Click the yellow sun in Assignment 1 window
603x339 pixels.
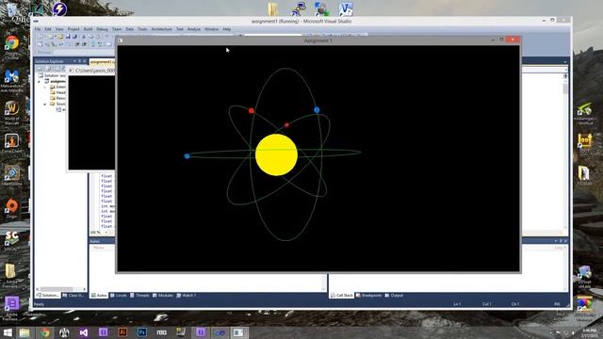coord(276,154)
